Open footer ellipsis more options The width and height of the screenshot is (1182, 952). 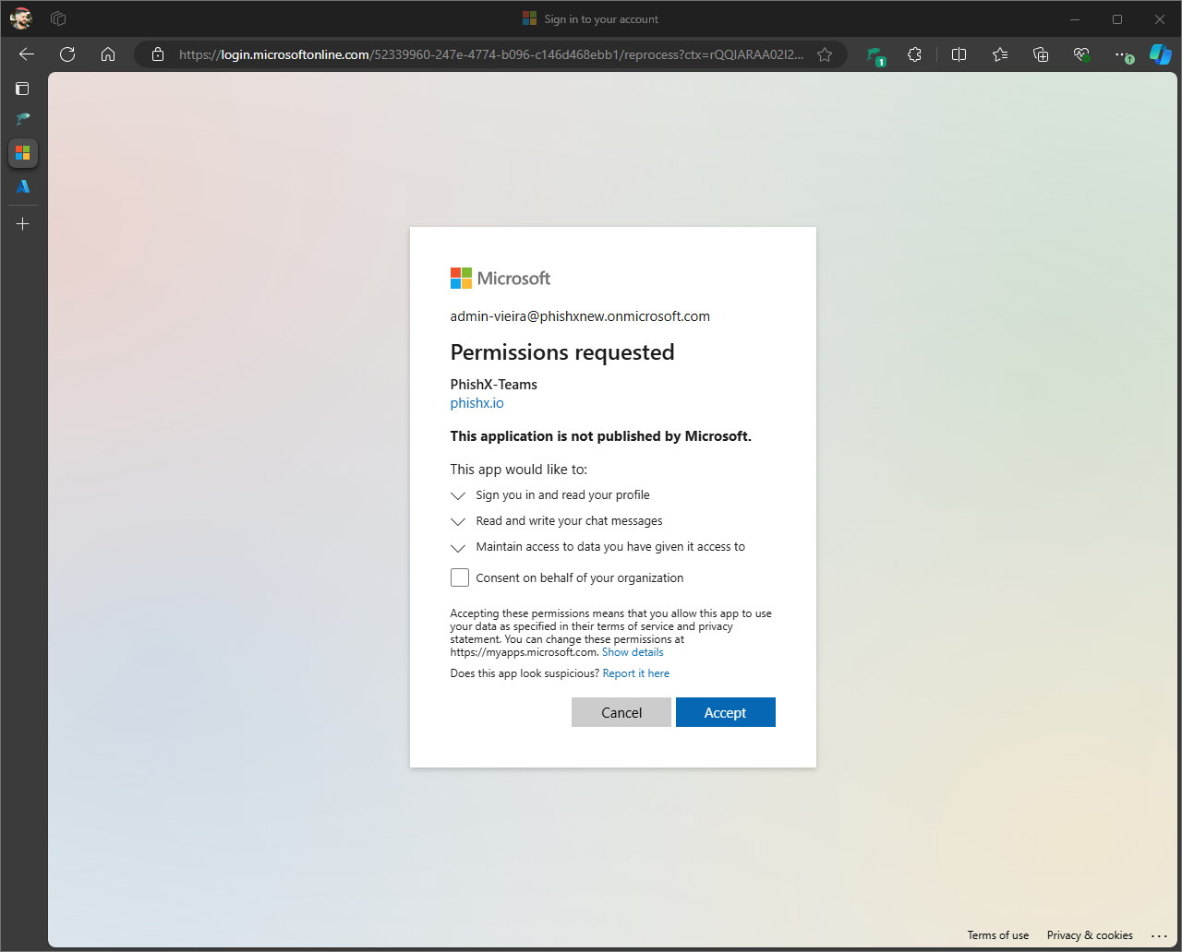[1160, 935]
